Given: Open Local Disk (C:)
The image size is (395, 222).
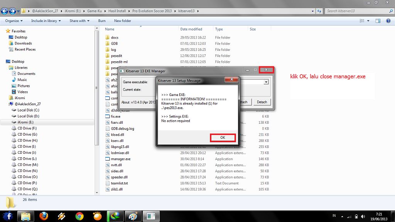Looking at the screenshot, I should tap(28, 110).
